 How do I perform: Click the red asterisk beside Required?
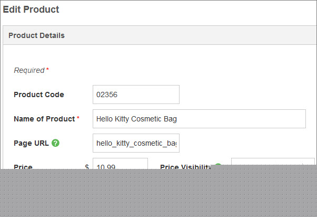coord(47,69)
